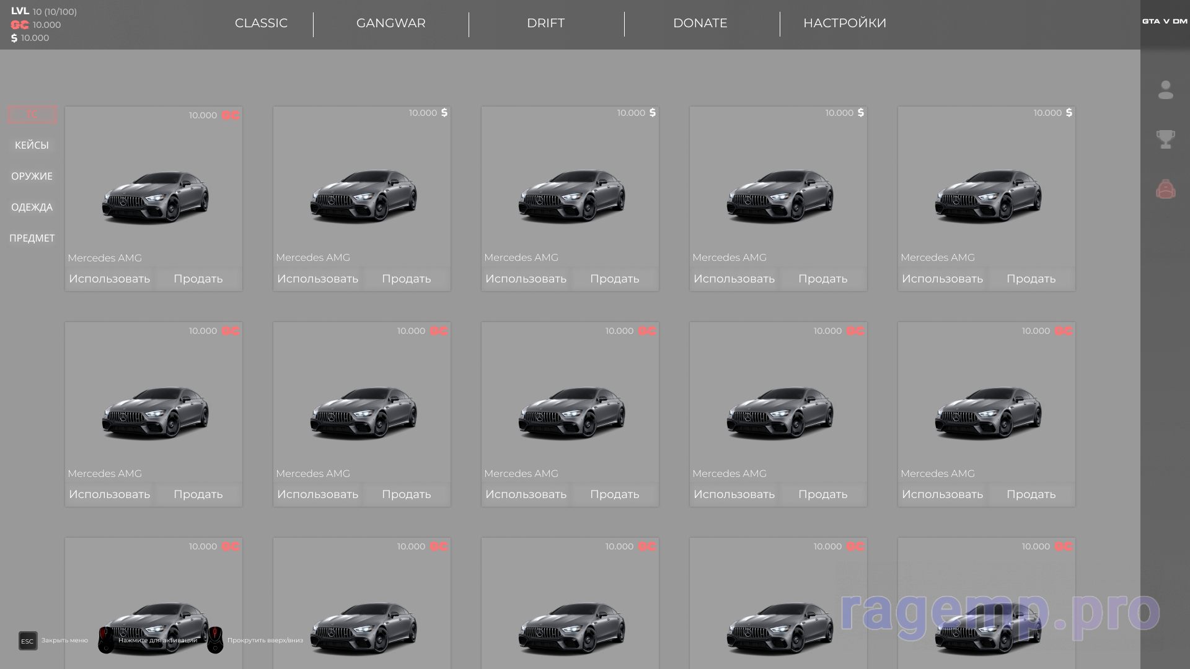Click the left-click mouse hint icon
Image resolution: width=1190 pixels, height=669 pixels.
[106, 640]
